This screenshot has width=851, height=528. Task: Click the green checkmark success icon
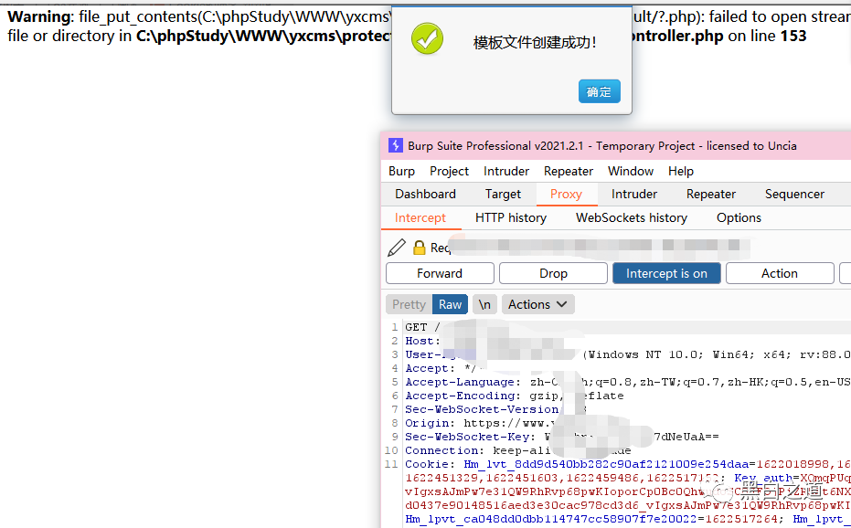click(427, 38)
